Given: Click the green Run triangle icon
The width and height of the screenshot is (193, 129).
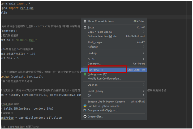Looking at the screenshot, I should point(85,70).
